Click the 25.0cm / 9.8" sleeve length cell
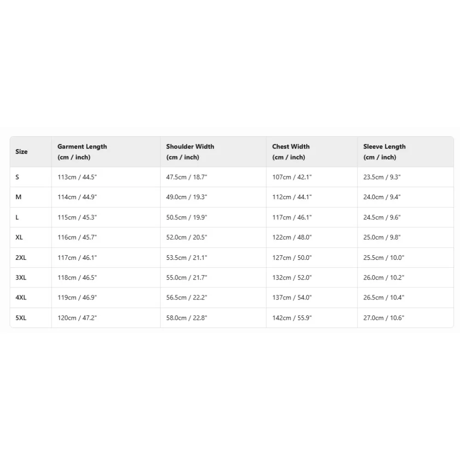 [x=382, y=237]
